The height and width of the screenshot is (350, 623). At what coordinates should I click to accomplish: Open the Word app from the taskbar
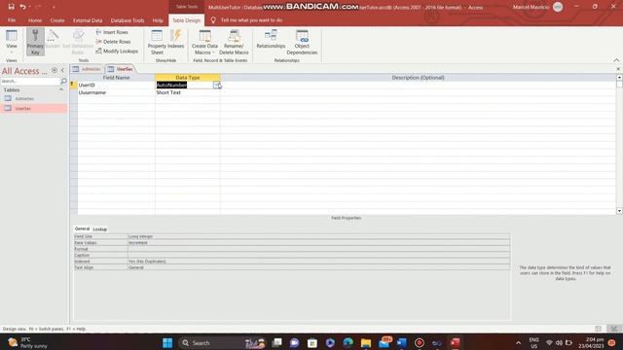point(402,343)
